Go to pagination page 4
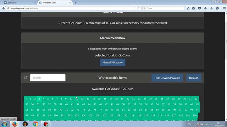The height and width of the screenshot is (127, 227). click(44, 99)
